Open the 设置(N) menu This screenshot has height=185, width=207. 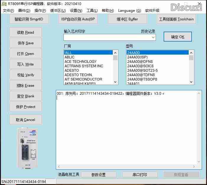[x=76, y=11]
